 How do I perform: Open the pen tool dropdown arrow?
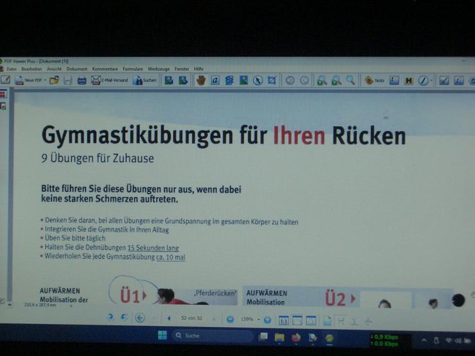click(x=431, y=80)
